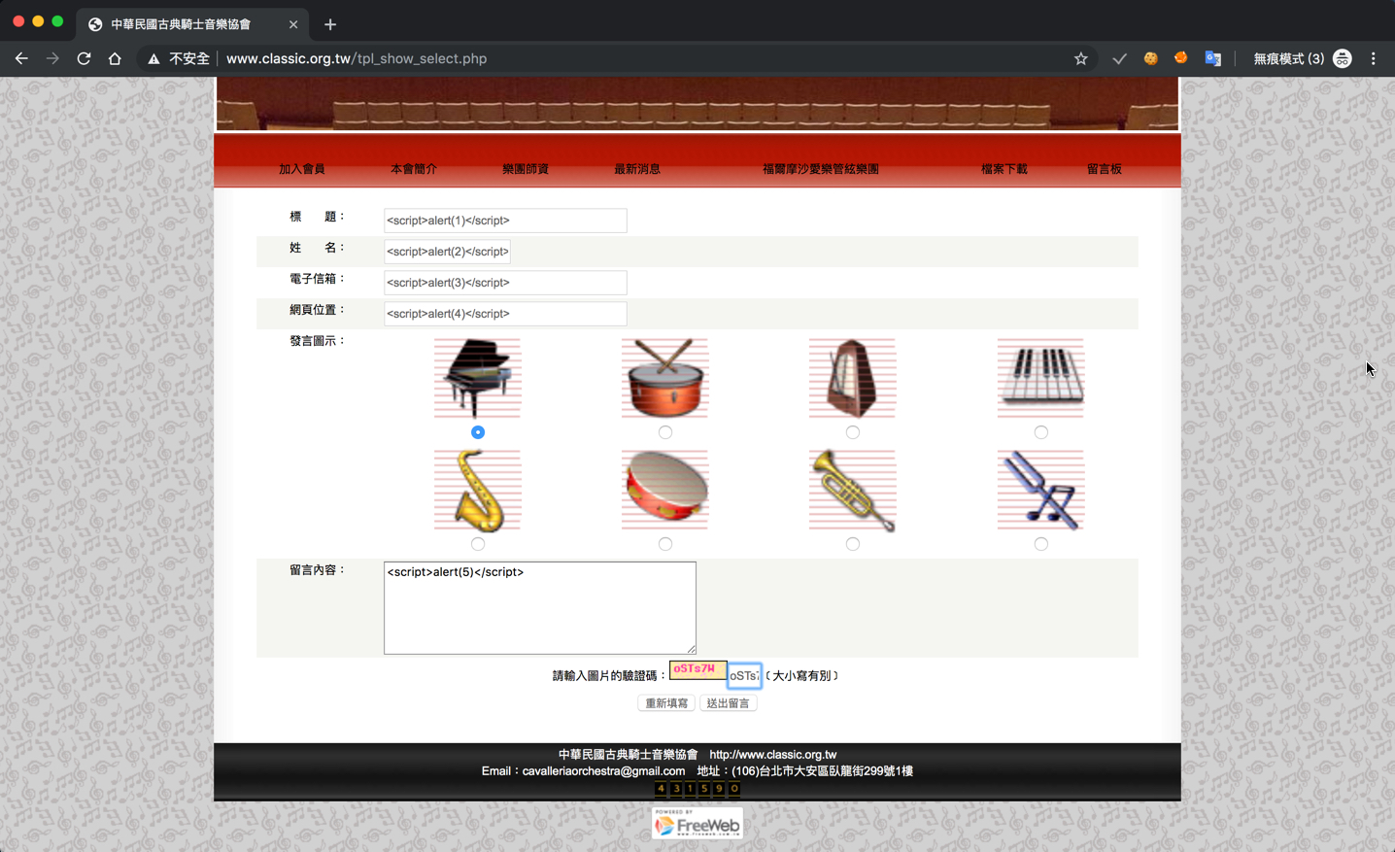This screenshot has width=1395, height=852.
Task: Click the 重新填寫 reset button
Action: point(666,703)
